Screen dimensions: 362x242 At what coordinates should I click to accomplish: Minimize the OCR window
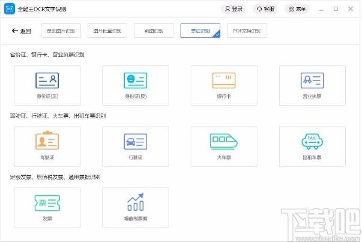321,9
